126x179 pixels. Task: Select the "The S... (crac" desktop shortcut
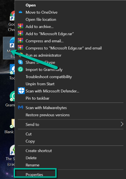(x=10, y=156)
